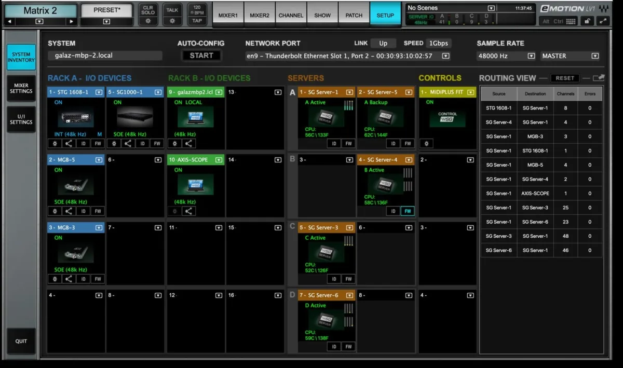Image resolution: width=623 pixels, height=368 pixels.
Task: Open U/I SETTINGS page
Action: (x=21, y=119)
